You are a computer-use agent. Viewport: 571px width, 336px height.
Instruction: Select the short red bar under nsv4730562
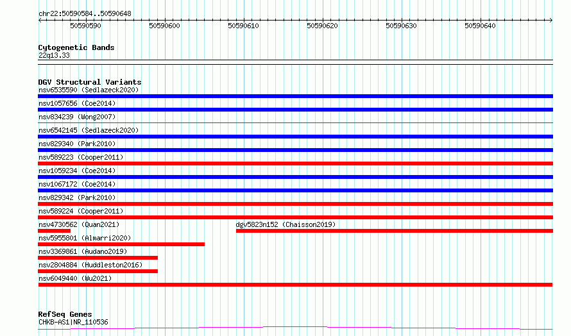coord(55,231)
